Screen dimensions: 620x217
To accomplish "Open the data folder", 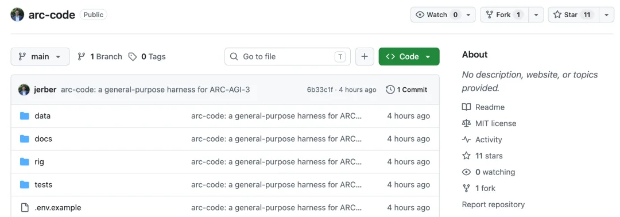I will [42, 116].
